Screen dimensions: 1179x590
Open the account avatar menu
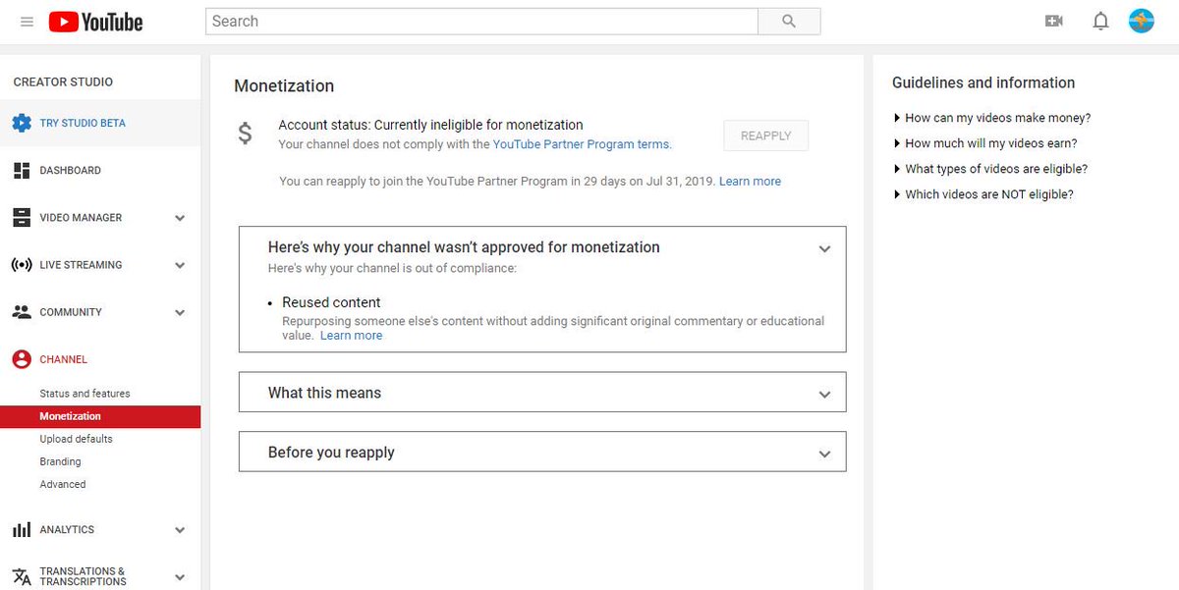coord(1141,21)
